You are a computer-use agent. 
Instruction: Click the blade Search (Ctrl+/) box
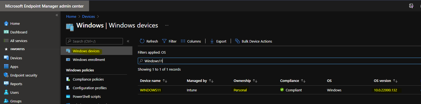coord(94,41)
